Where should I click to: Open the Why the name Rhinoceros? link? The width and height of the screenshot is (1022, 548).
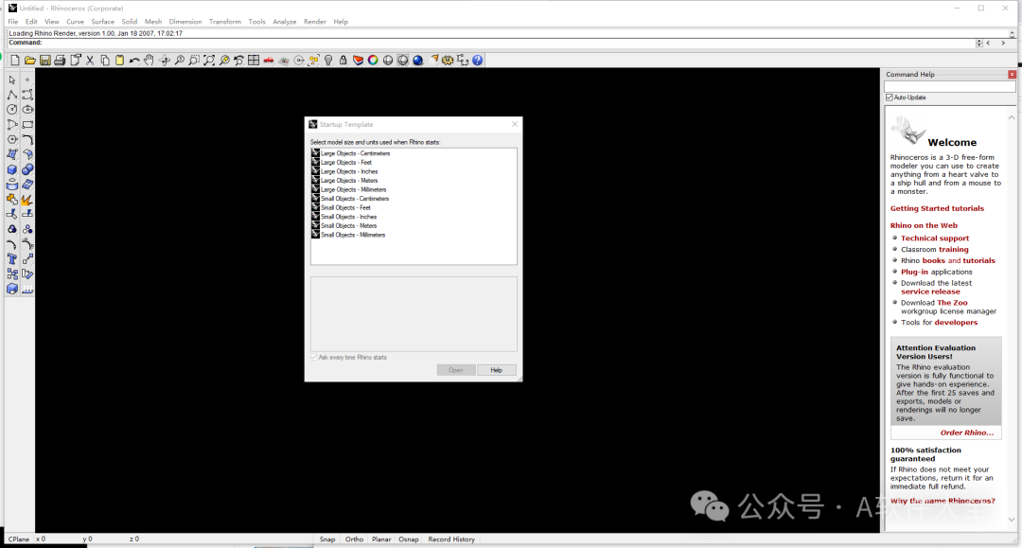pyautogui.click(x=943, y=501)
